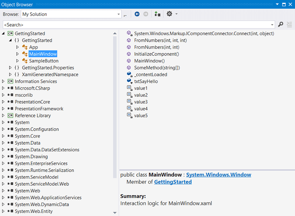
Task: Click the Search magnifier icon
Action: (x=281, y=24)
